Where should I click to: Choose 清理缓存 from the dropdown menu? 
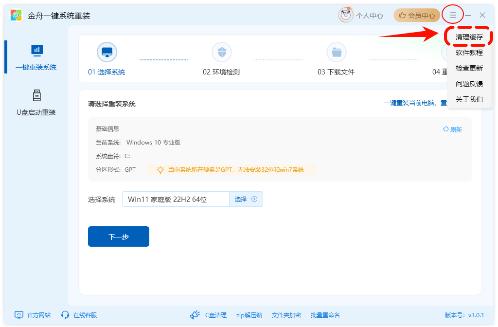[469, 37]
